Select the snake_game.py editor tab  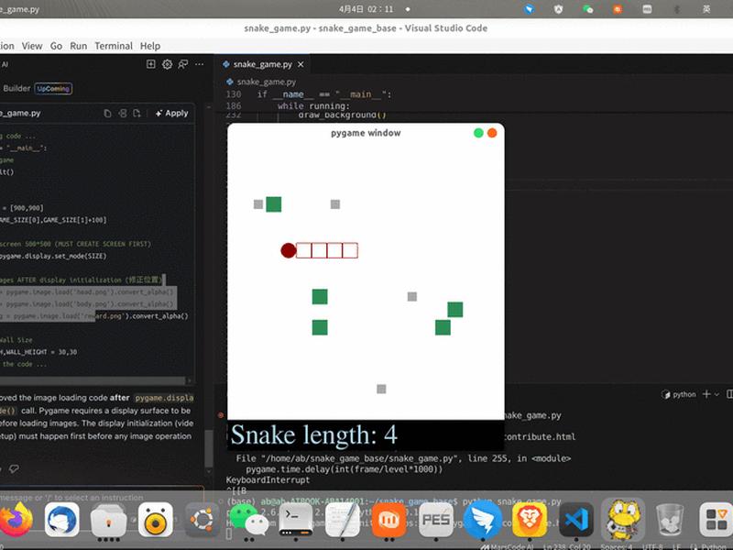pos(262,64)
